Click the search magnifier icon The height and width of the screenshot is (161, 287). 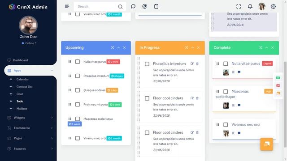pyautogui.click(x=120, y=7)
